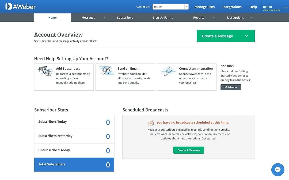
Task: Click the Manage Lists link
Action: (205, 7)
